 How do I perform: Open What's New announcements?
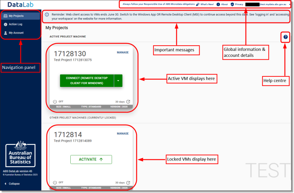pyautogui.click(x=207, y=4)
